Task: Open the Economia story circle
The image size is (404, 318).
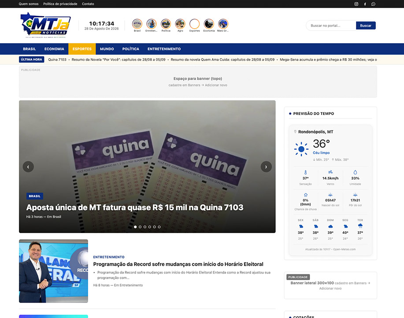Action: [209, 24]
